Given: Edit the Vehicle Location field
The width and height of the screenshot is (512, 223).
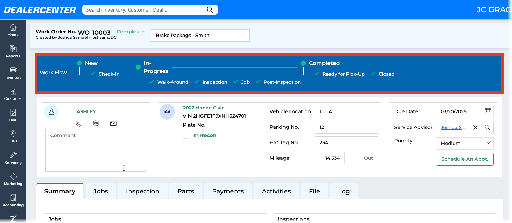Looking at the screenshot, I should [x=346, y=111].
